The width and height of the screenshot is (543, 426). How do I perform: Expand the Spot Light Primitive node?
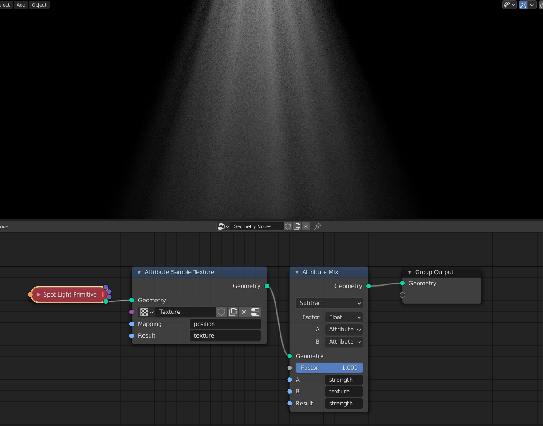[x=38, y=295]
